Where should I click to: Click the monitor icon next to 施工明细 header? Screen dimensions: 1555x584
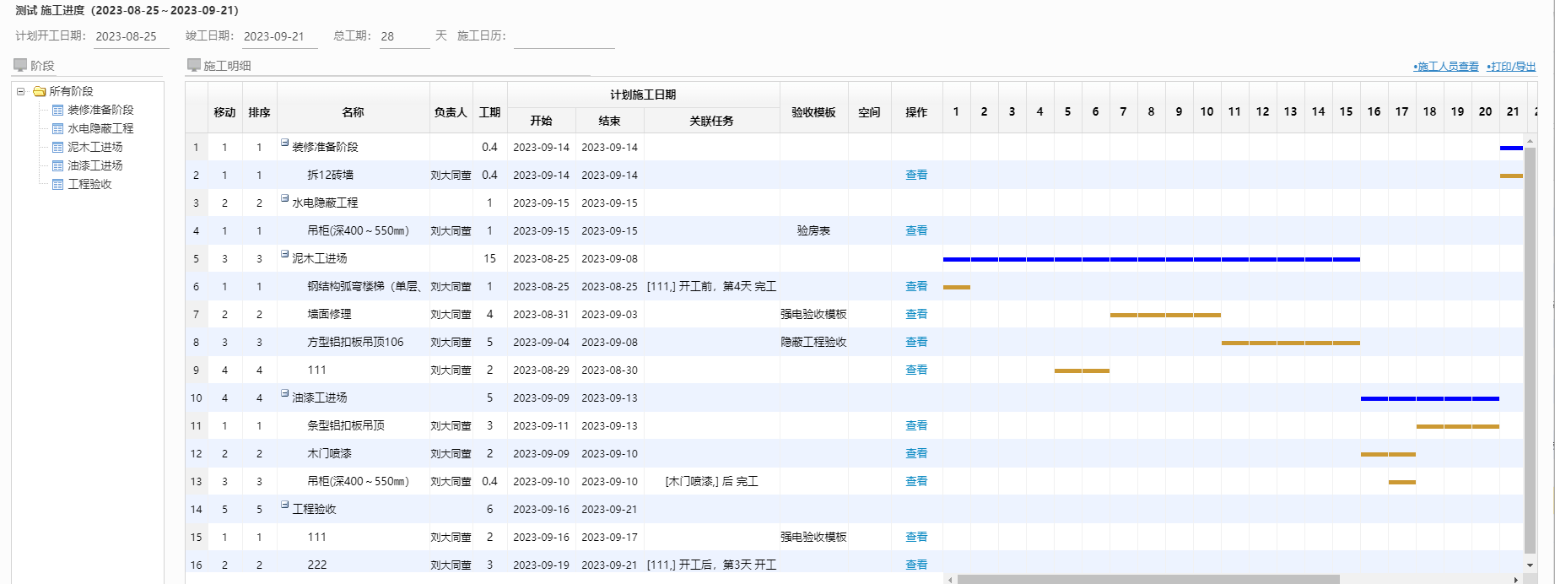(x=193, y=65)
